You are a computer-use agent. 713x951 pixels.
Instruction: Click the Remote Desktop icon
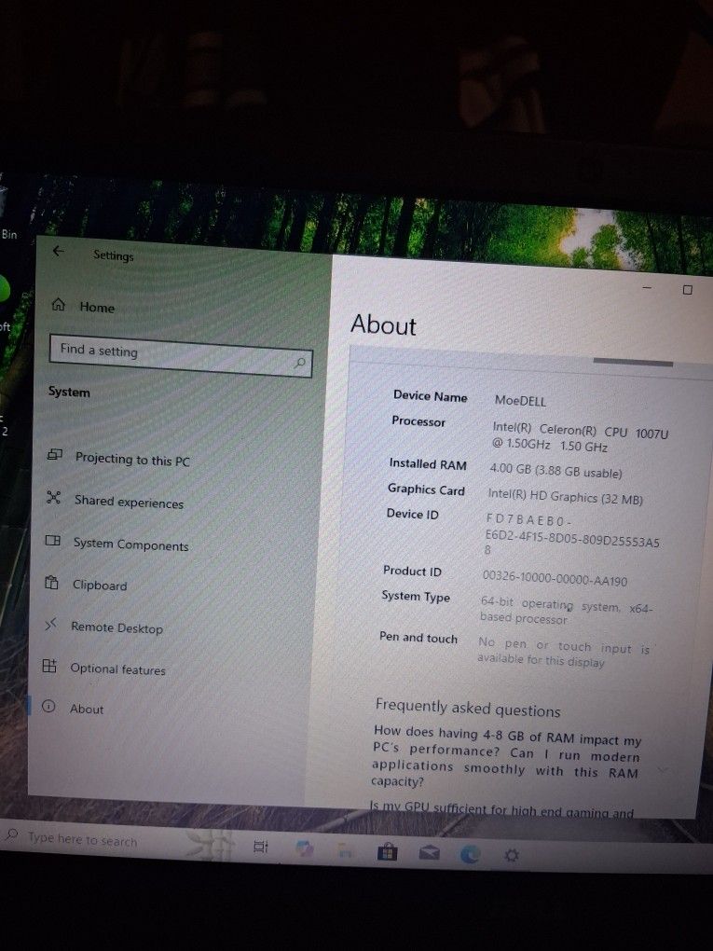point(50,624)
